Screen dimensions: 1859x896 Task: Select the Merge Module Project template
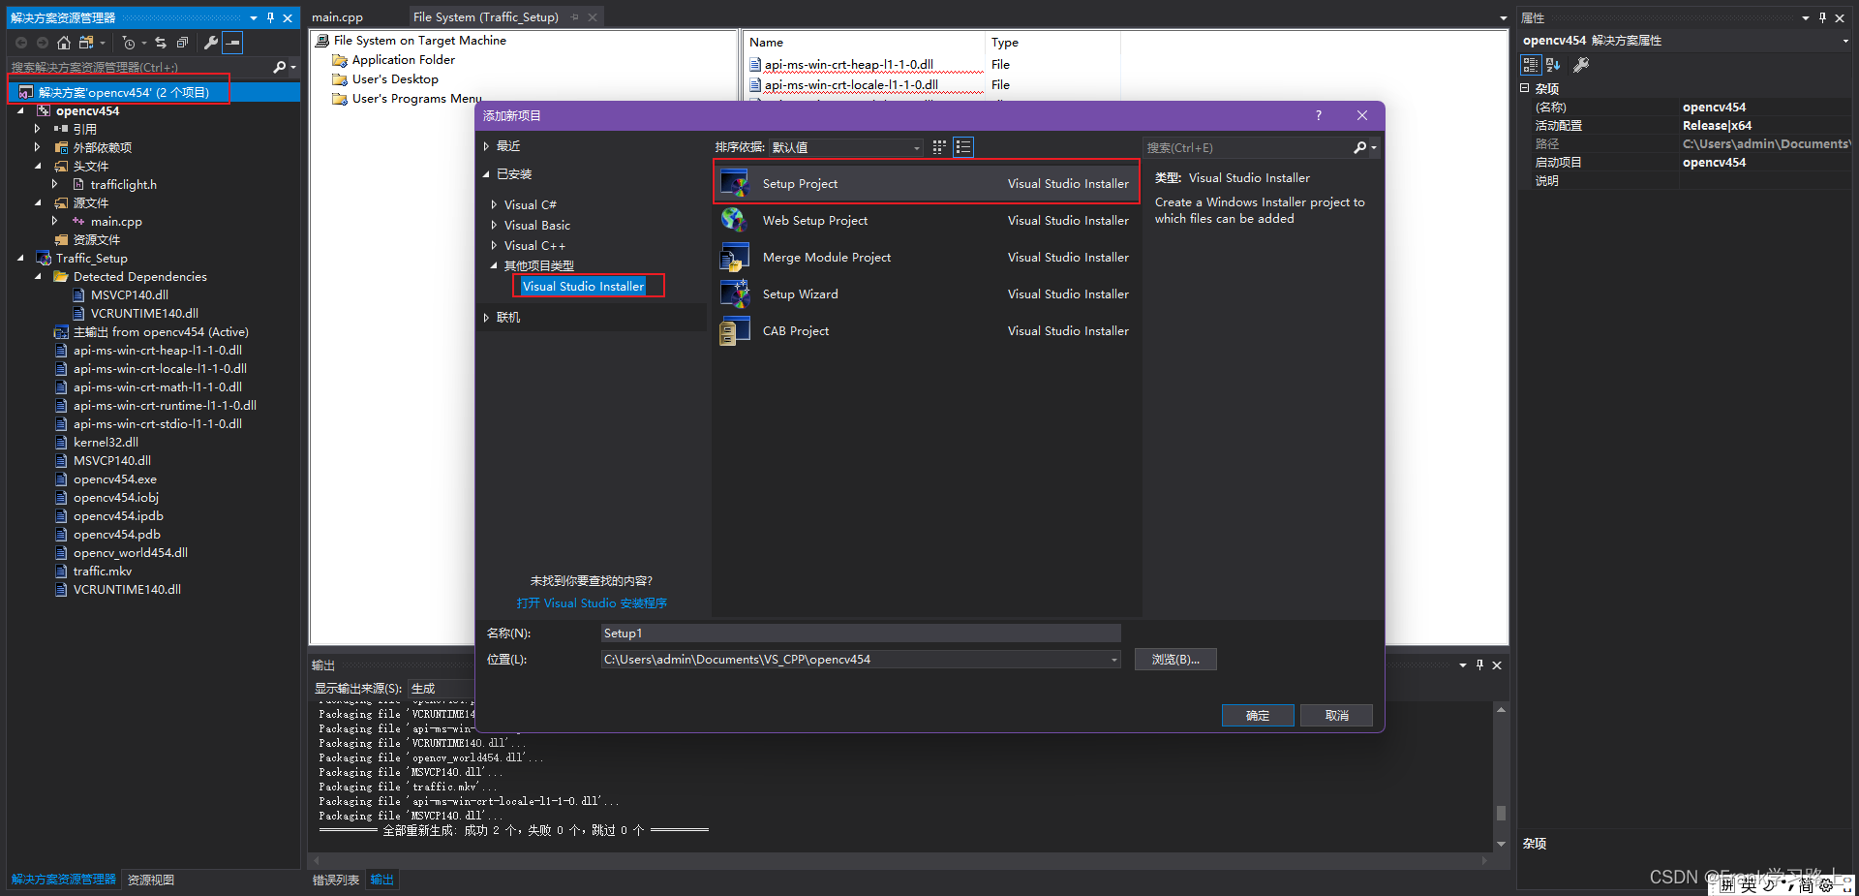pos(927,257)
